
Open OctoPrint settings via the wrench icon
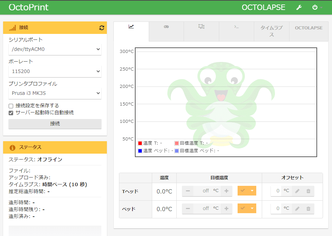point(299,7)
